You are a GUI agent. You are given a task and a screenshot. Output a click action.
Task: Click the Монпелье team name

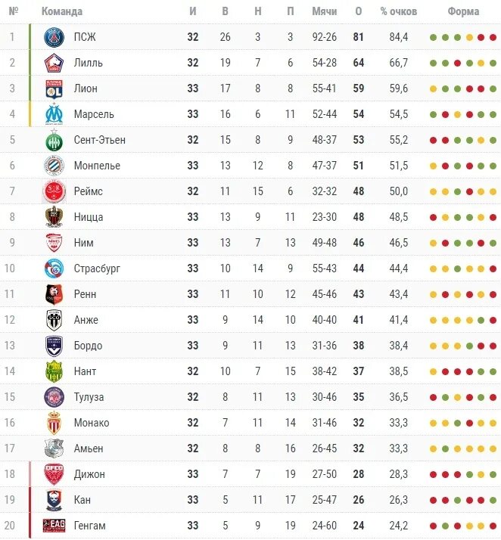coord(97,166)
